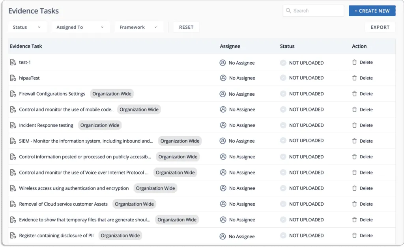
Task: Click the trash icon for Wireless access row
Action: 355,188
